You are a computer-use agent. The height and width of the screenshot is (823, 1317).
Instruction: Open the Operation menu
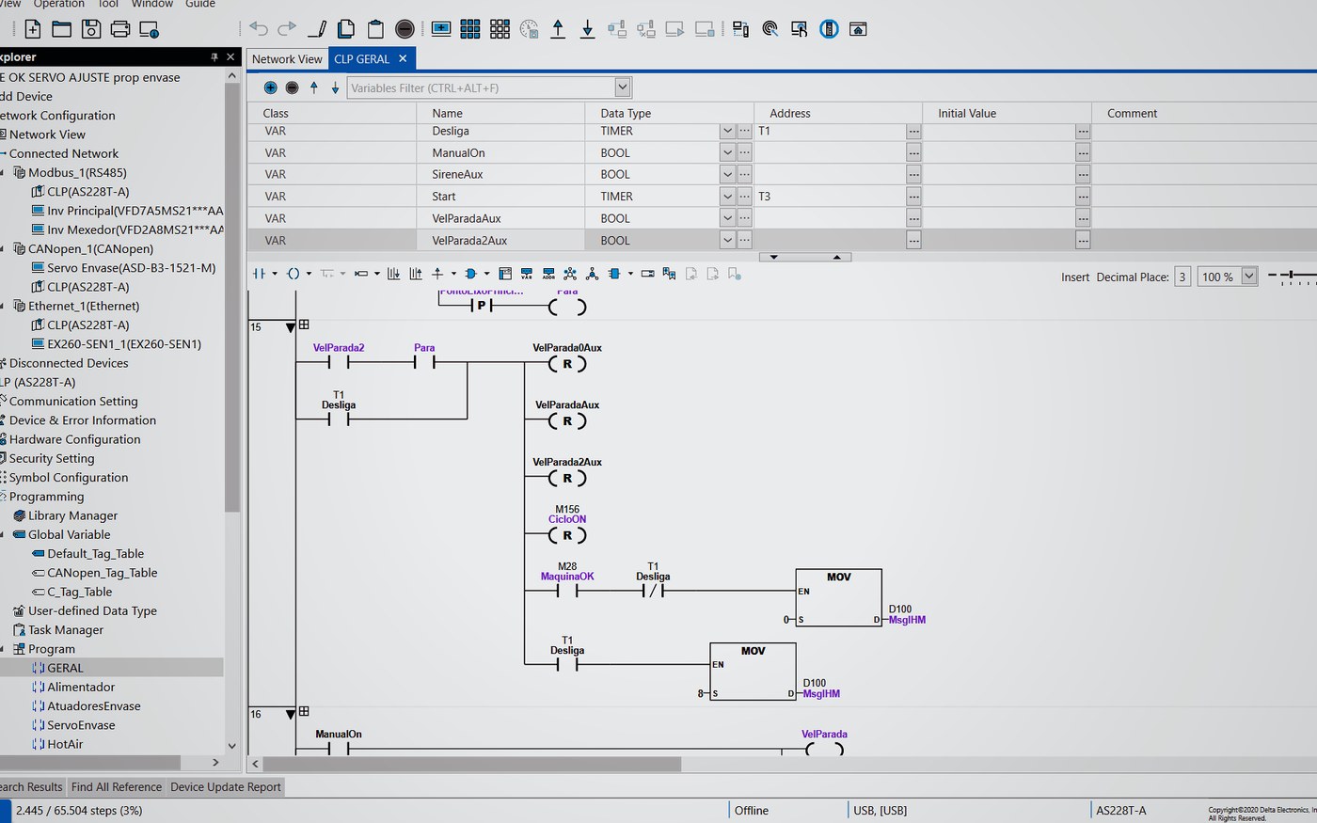point(59,4)
